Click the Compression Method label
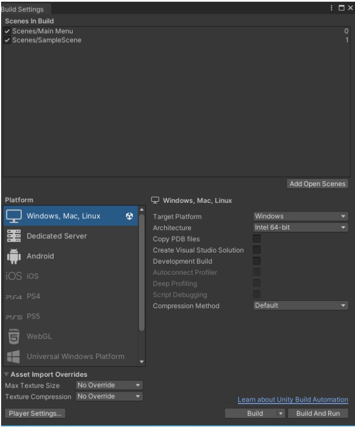The image size is (355, 428). [186, 306]
